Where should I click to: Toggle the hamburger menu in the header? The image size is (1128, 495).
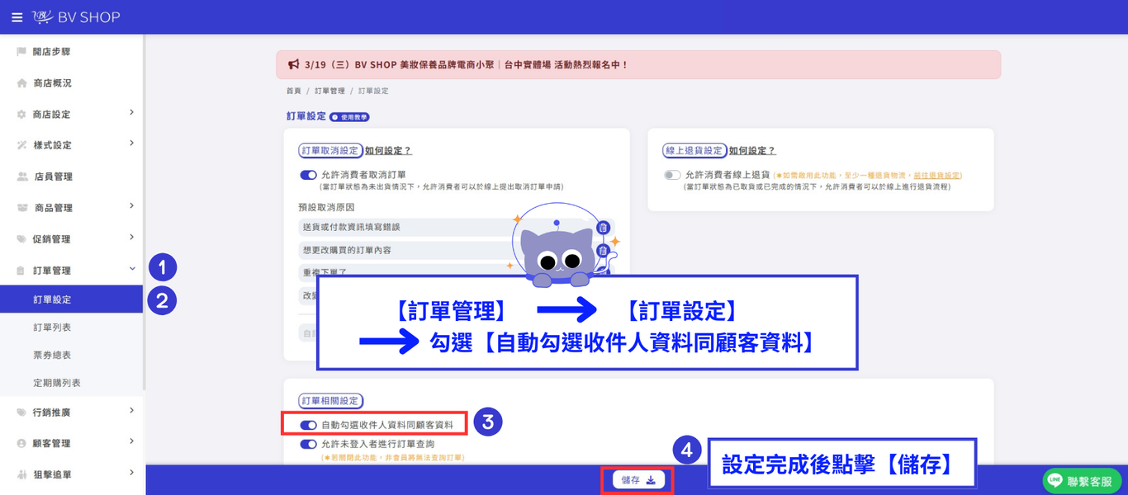pyautogui.click(x=17, y=17)
